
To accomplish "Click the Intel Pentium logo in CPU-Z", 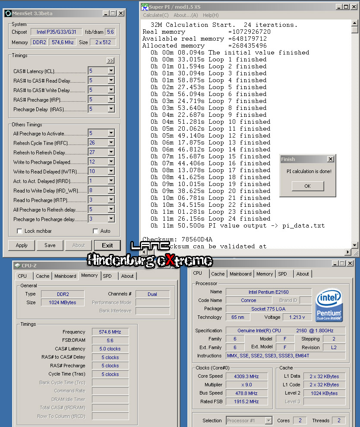I will [x=329, y=305].
